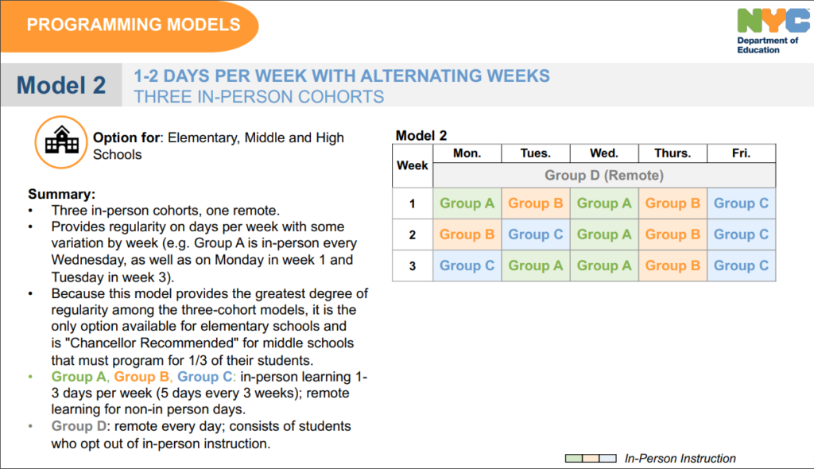Click the Fri. column header

[741, 153]
